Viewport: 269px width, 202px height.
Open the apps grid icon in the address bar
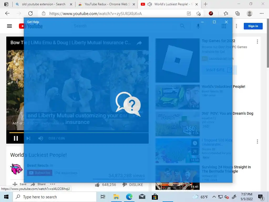[189, 13]
